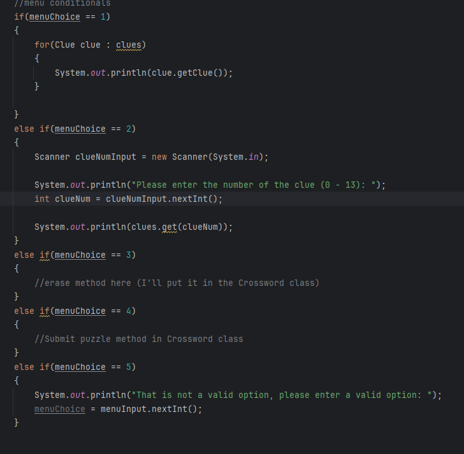Click underlined menuChoice in the final assignment

click(x=60, y=409)
